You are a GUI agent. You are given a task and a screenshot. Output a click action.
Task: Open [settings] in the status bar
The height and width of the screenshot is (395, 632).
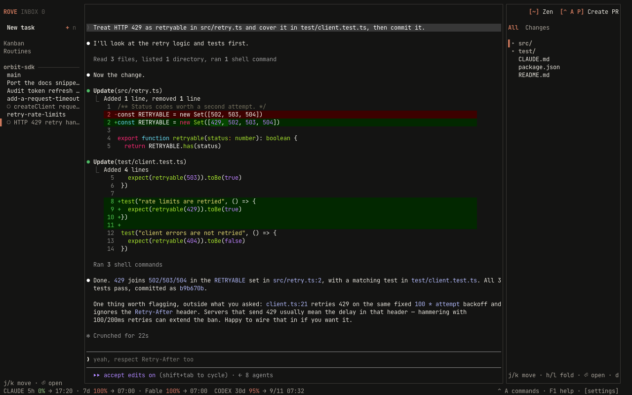tap(601, 391)
